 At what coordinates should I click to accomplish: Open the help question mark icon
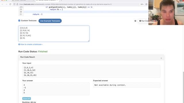click(135, 21)
